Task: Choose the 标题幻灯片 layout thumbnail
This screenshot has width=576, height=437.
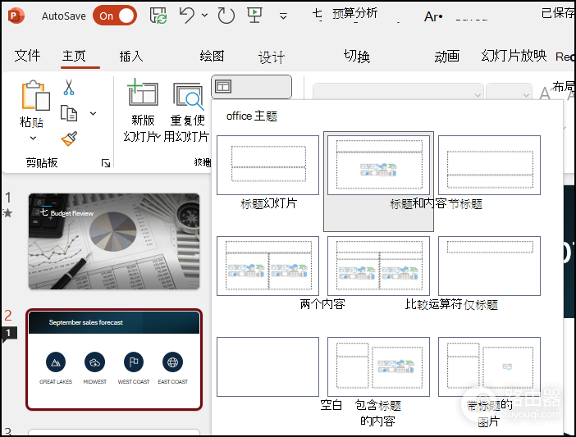Action: pyautogui.click(x=267, y=165)
